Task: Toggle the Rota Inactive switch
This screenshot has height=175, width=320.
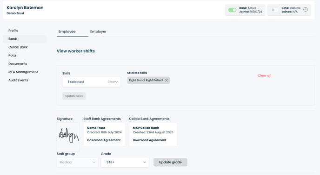Action: tap(274, 10)
